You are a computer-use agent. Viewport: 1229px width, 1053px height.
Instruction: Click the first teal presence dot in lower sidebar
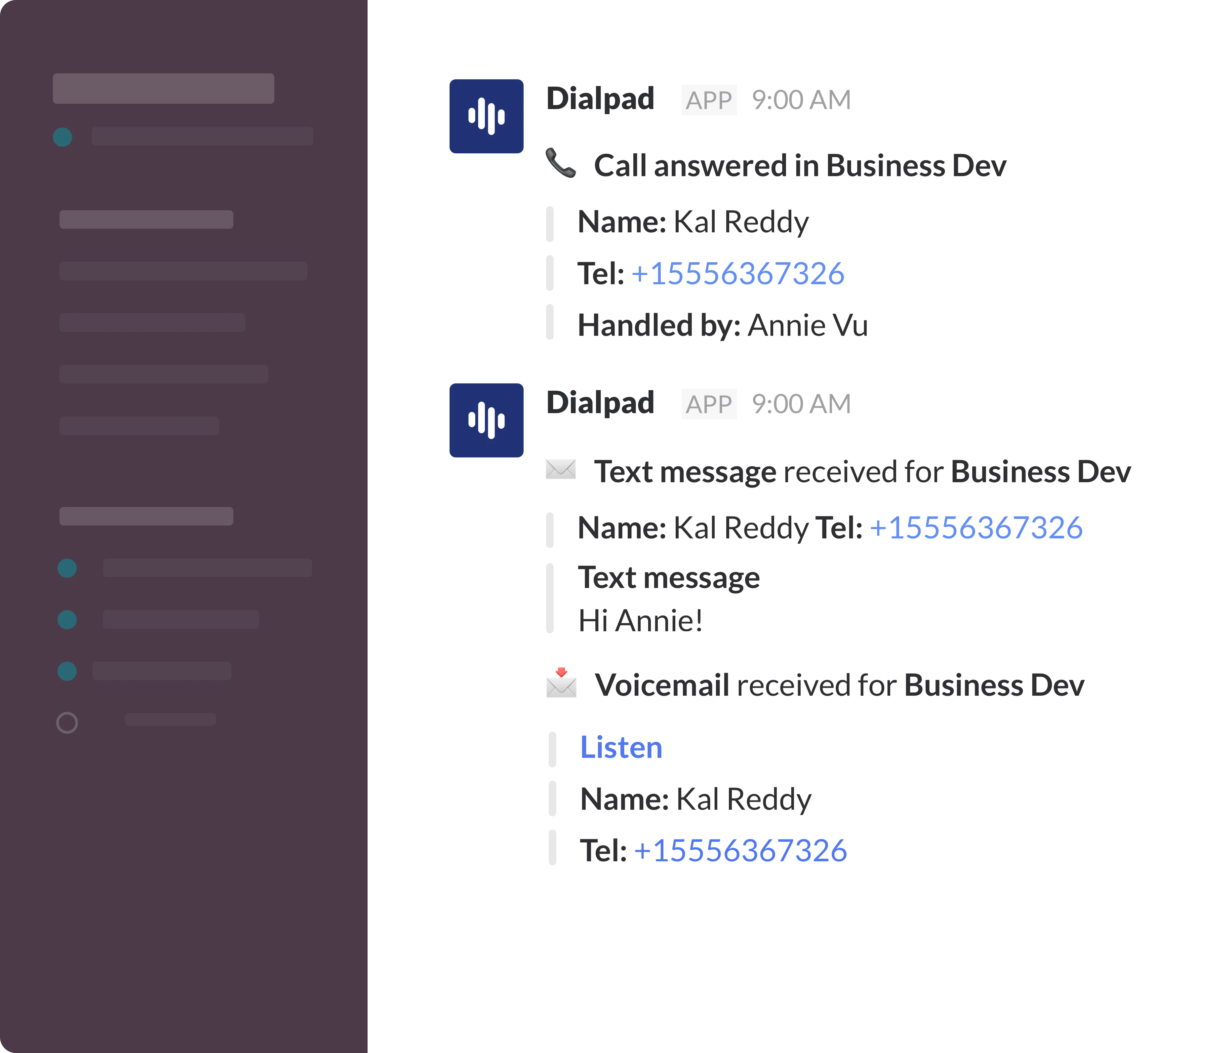(x=67, y=568)
